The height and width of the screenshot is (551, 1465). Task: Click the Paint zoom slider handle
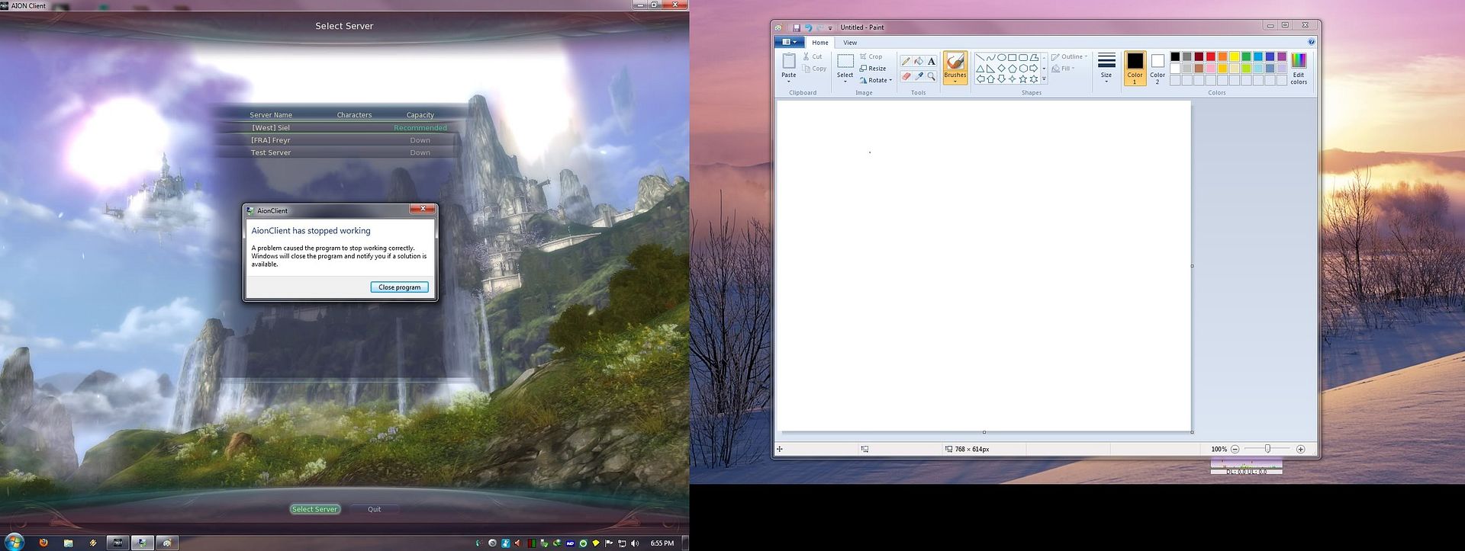[1267, 449]
